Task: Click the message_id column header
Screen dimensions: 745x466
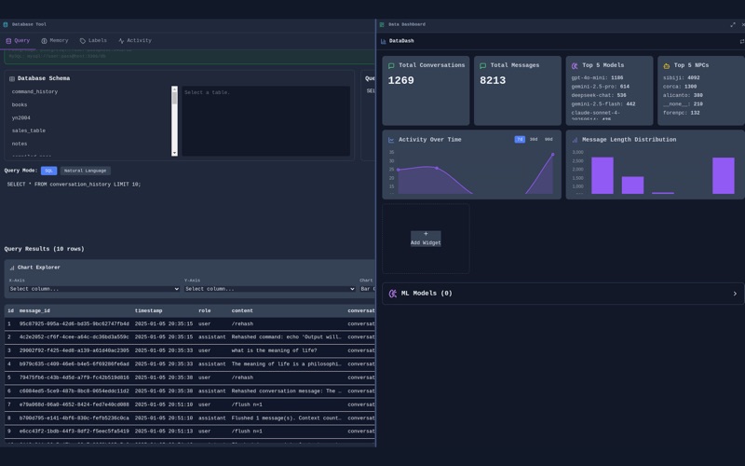Action: tap(34, 311)
